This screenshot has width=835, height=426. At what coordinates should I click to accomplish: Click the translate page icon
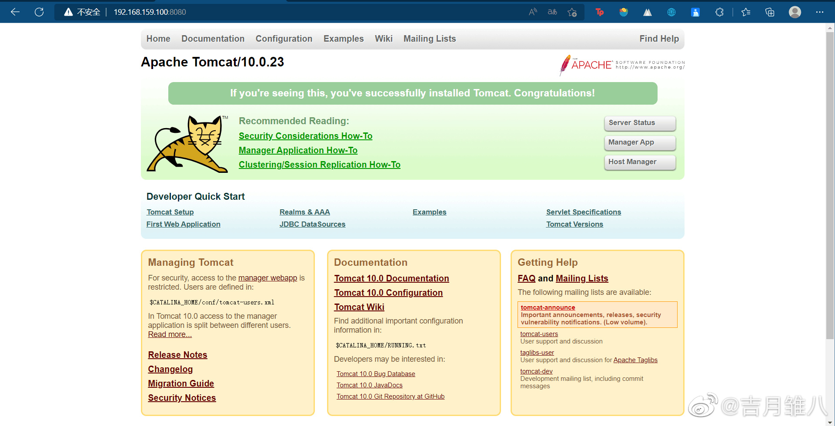click(552, 12)
